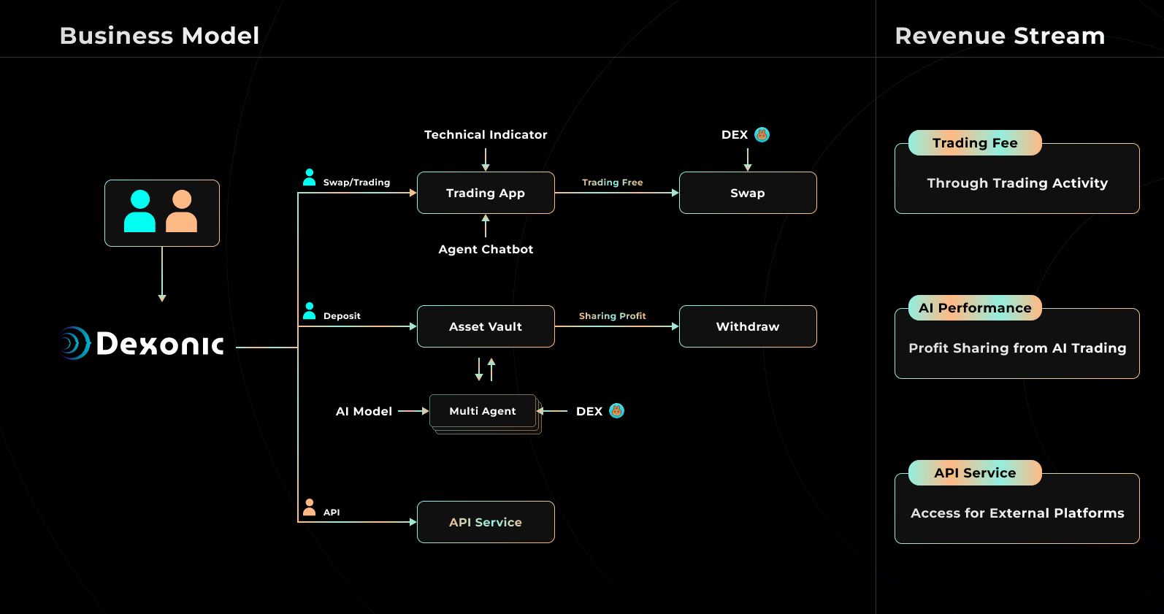Click the Technical Indicator label
This screenshot has height=614, width=1164.
pos(486,135)
